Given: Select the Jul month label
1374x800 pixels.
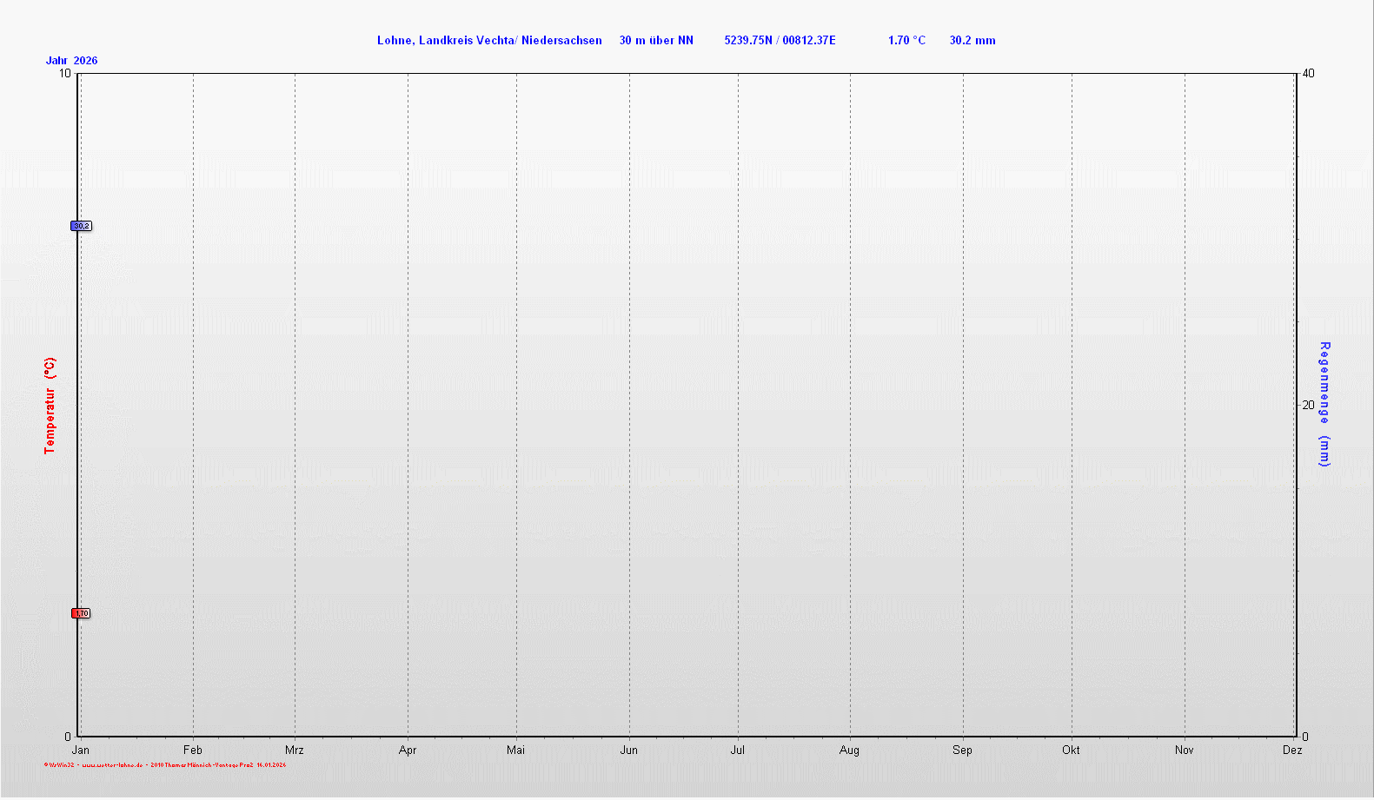Looking at the screenshot, I should click(x=738, y=750).
